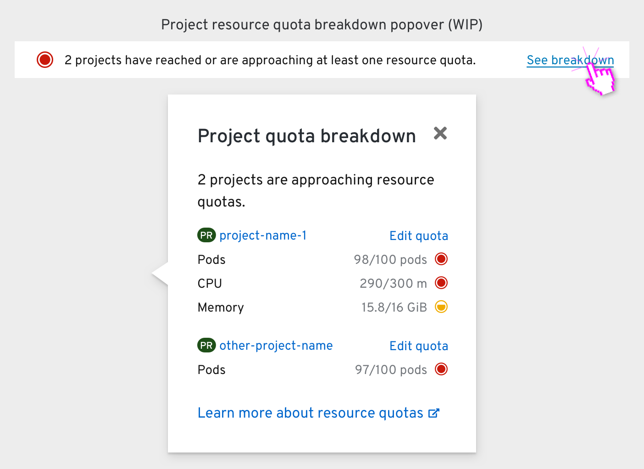Click the 'Pods' label under other-project-name

click(x=211, y=370)
